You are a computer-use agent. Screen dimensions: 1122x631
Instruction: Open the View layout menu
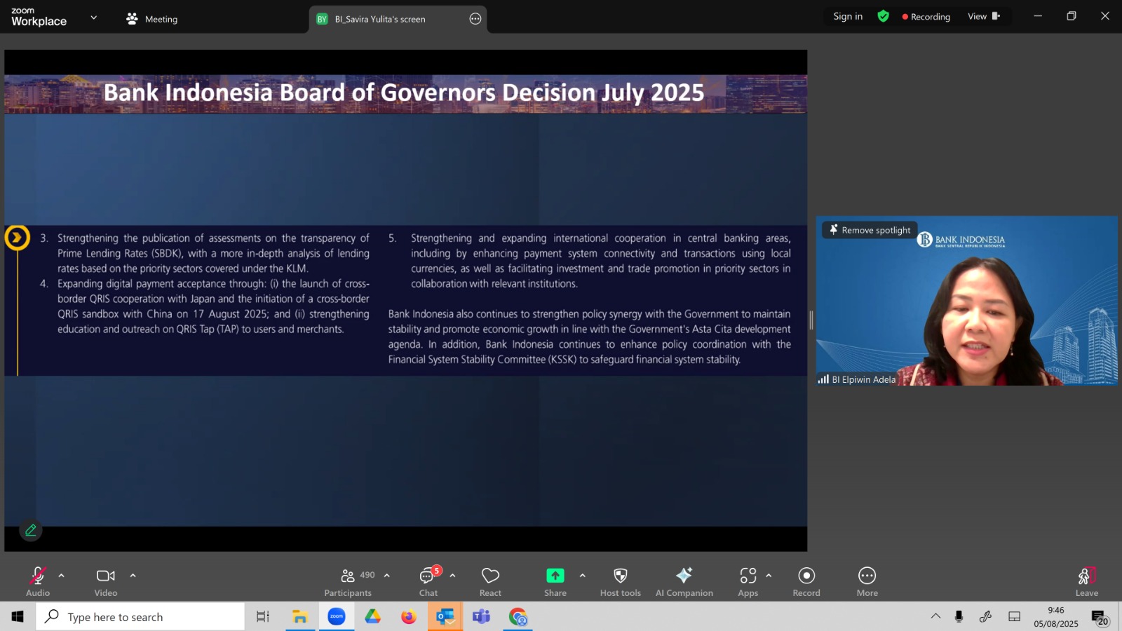[x=984, y=16]
